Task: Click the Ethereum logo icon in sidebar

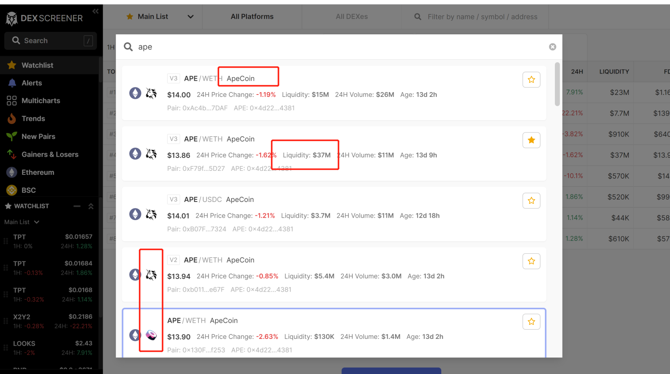Action: (12, 172)
